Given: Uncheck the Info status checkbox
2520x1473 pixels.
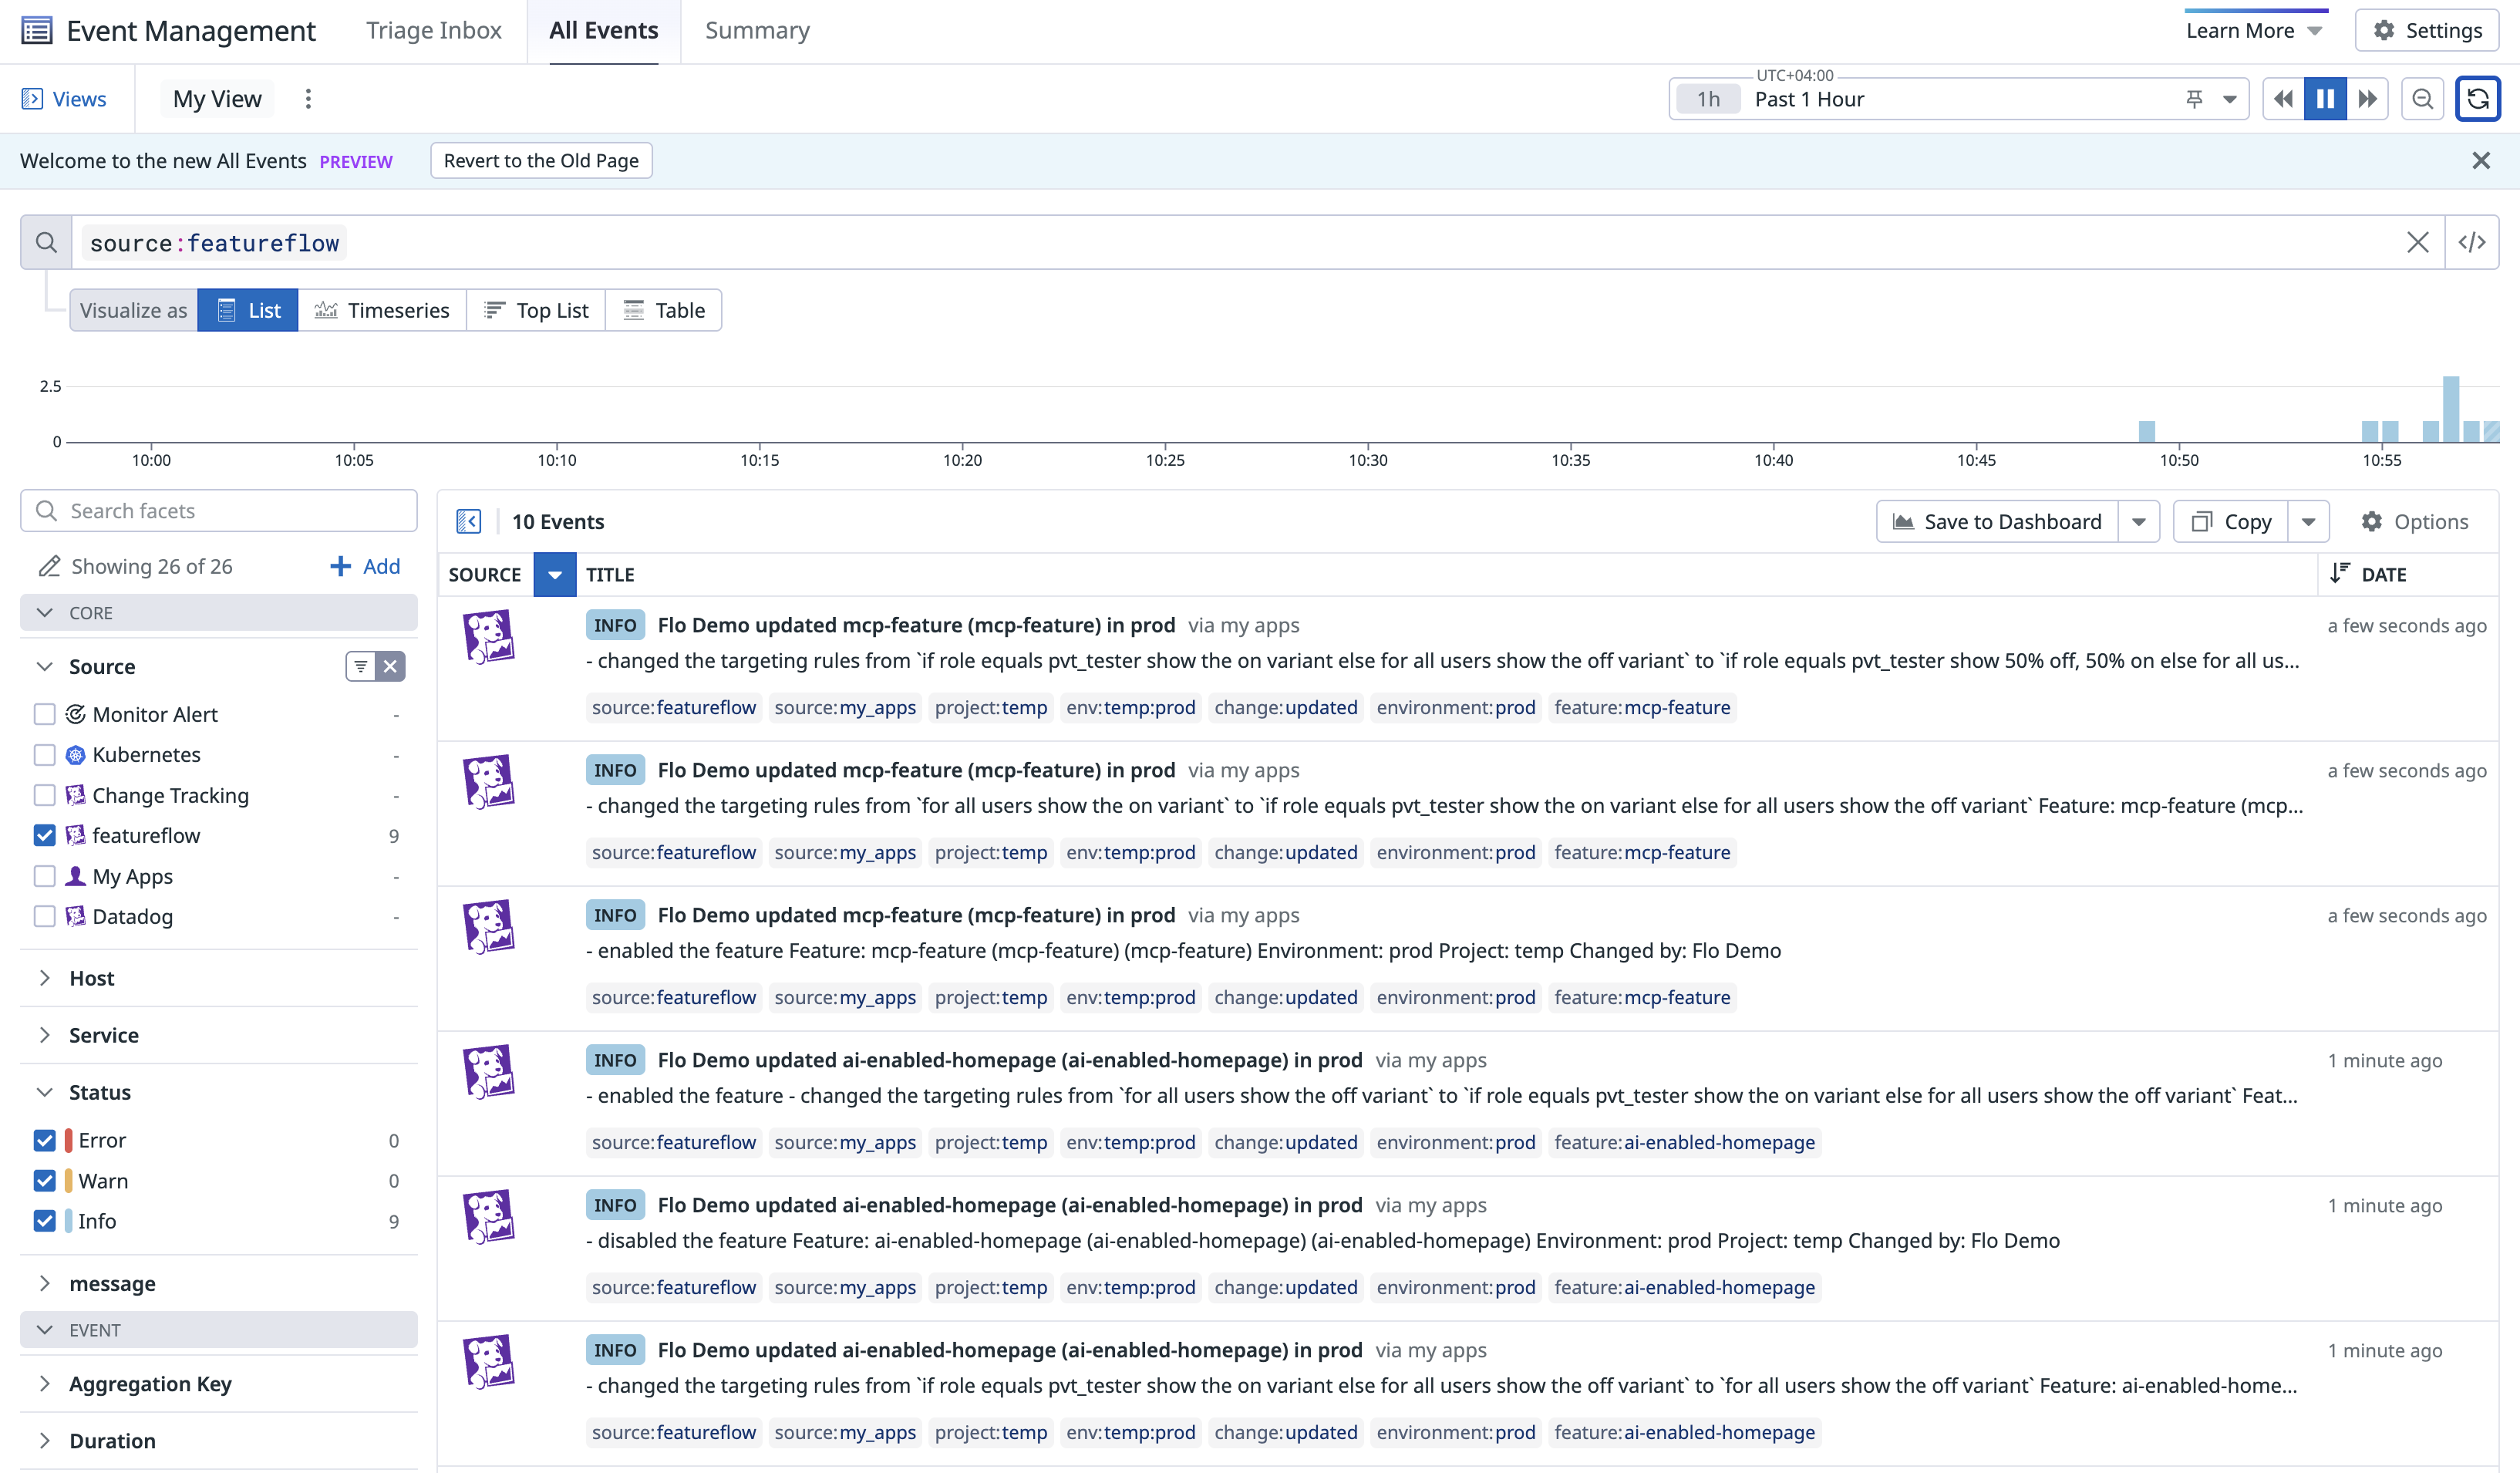Looking at the screenshot, I should [x=44, y=1221].
